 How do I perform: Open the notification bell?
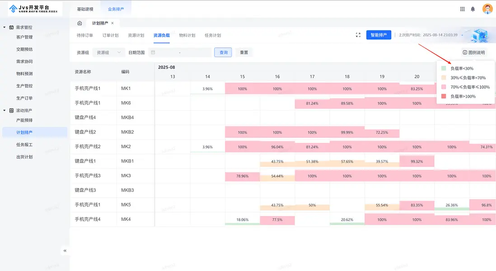[x=473, y=9]
